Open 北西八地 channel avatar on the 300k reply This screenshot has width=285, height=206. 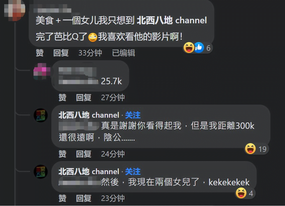pyautogui.click(x=41, y=115)
